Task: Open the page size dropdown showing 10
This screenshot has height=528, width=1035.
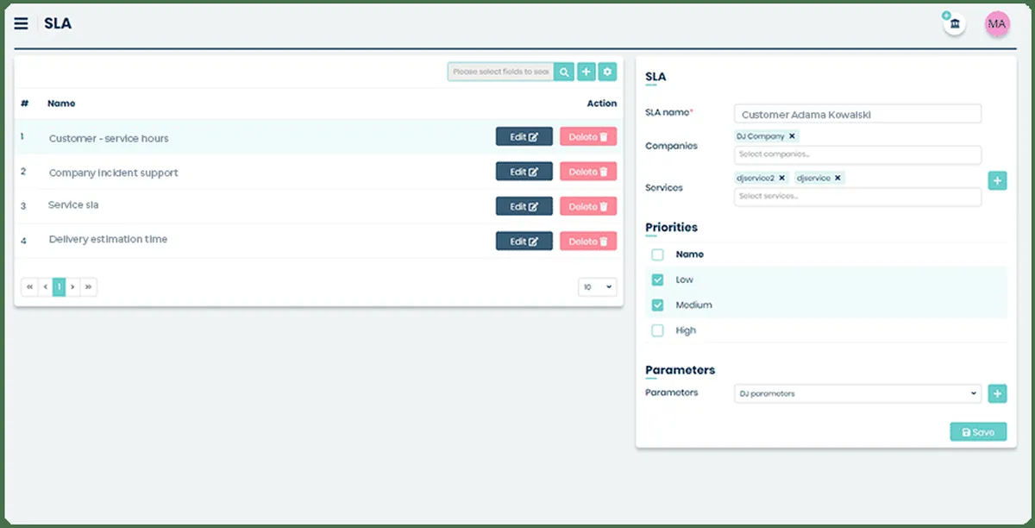Action: (x=597, y=286)
